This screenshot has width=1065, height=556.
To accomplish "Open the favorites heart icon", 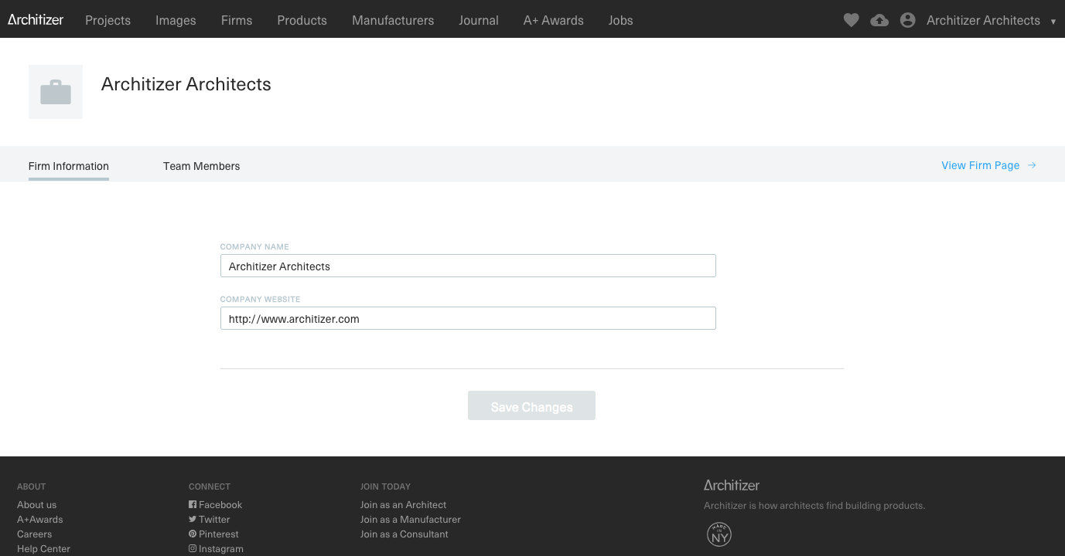I will click(851, 20).
